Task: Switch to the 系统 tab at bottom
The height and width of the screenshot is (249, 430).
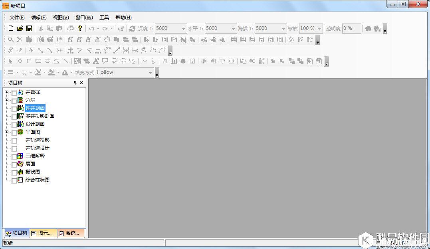Action: click(70, 233)
